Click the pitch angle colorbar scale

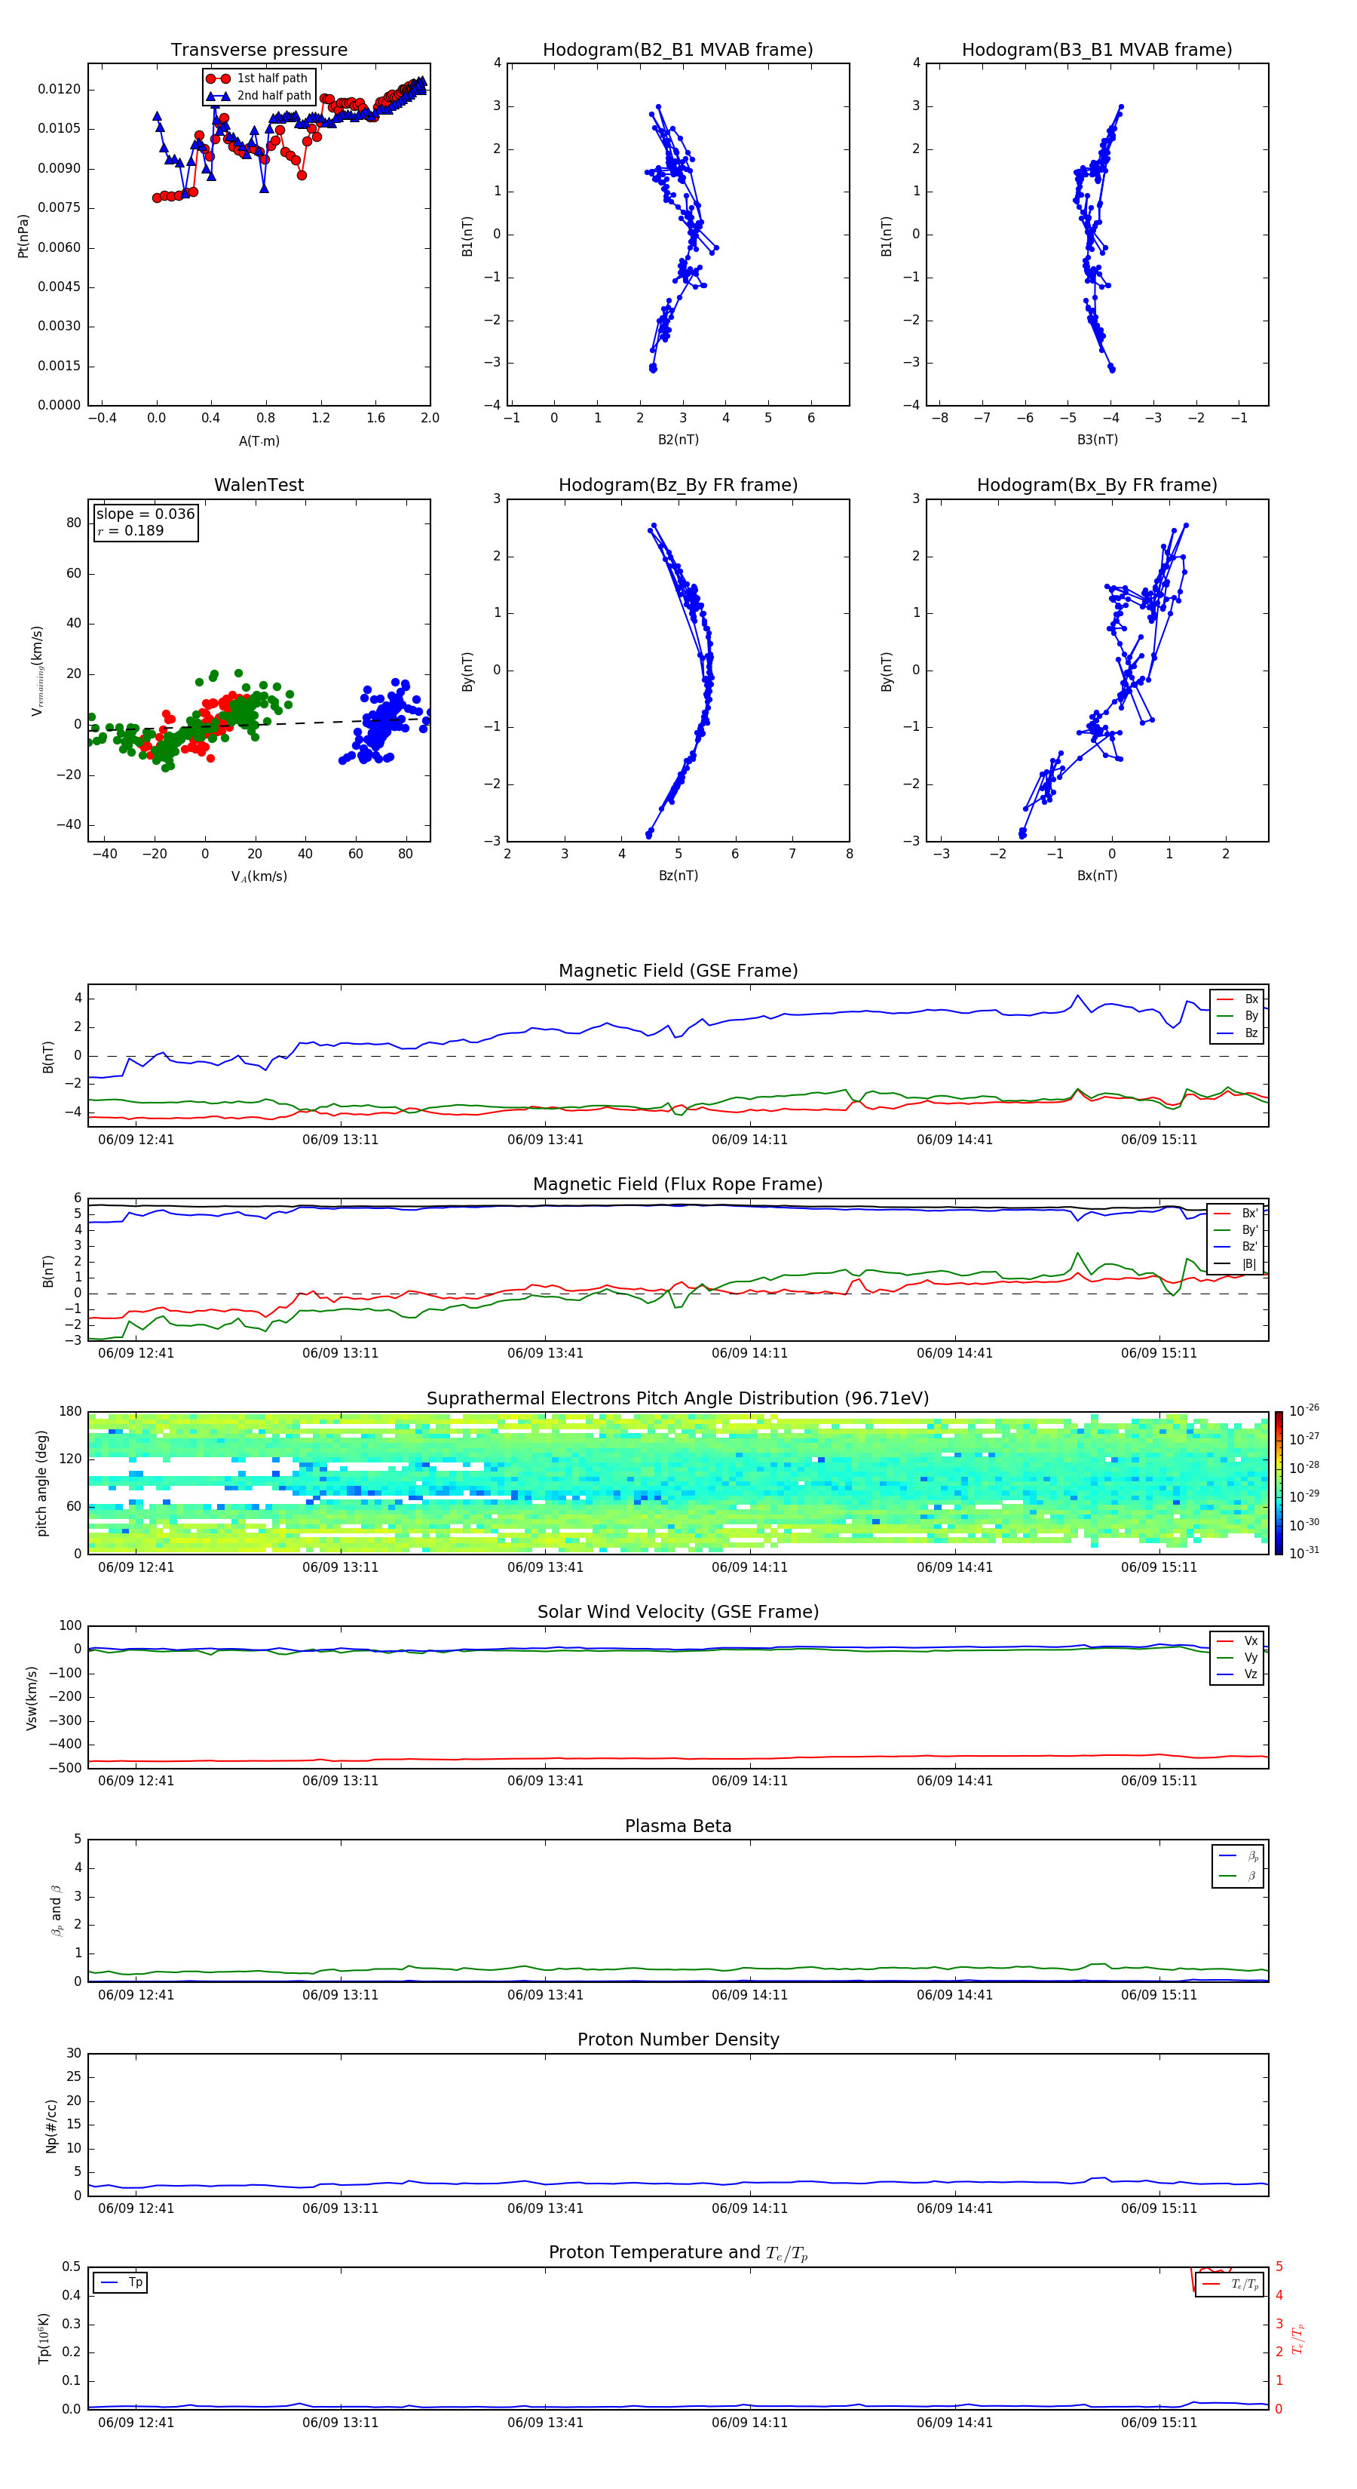[x=1279, y=1482]
